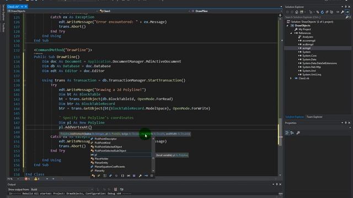Open the Properties panel window options arrow

pos(342,123)
